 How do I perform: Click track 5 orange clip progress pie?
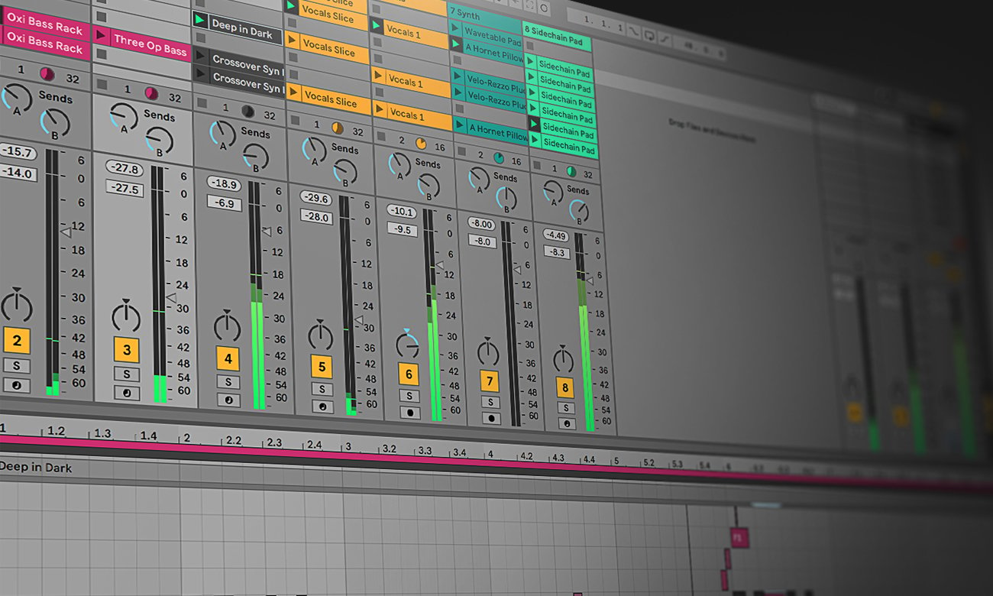(x=338, y=128)
